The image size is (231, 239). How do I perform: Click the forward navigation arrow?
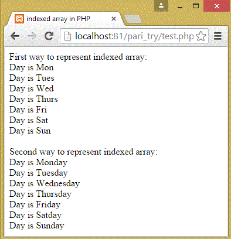coord(32,36)
